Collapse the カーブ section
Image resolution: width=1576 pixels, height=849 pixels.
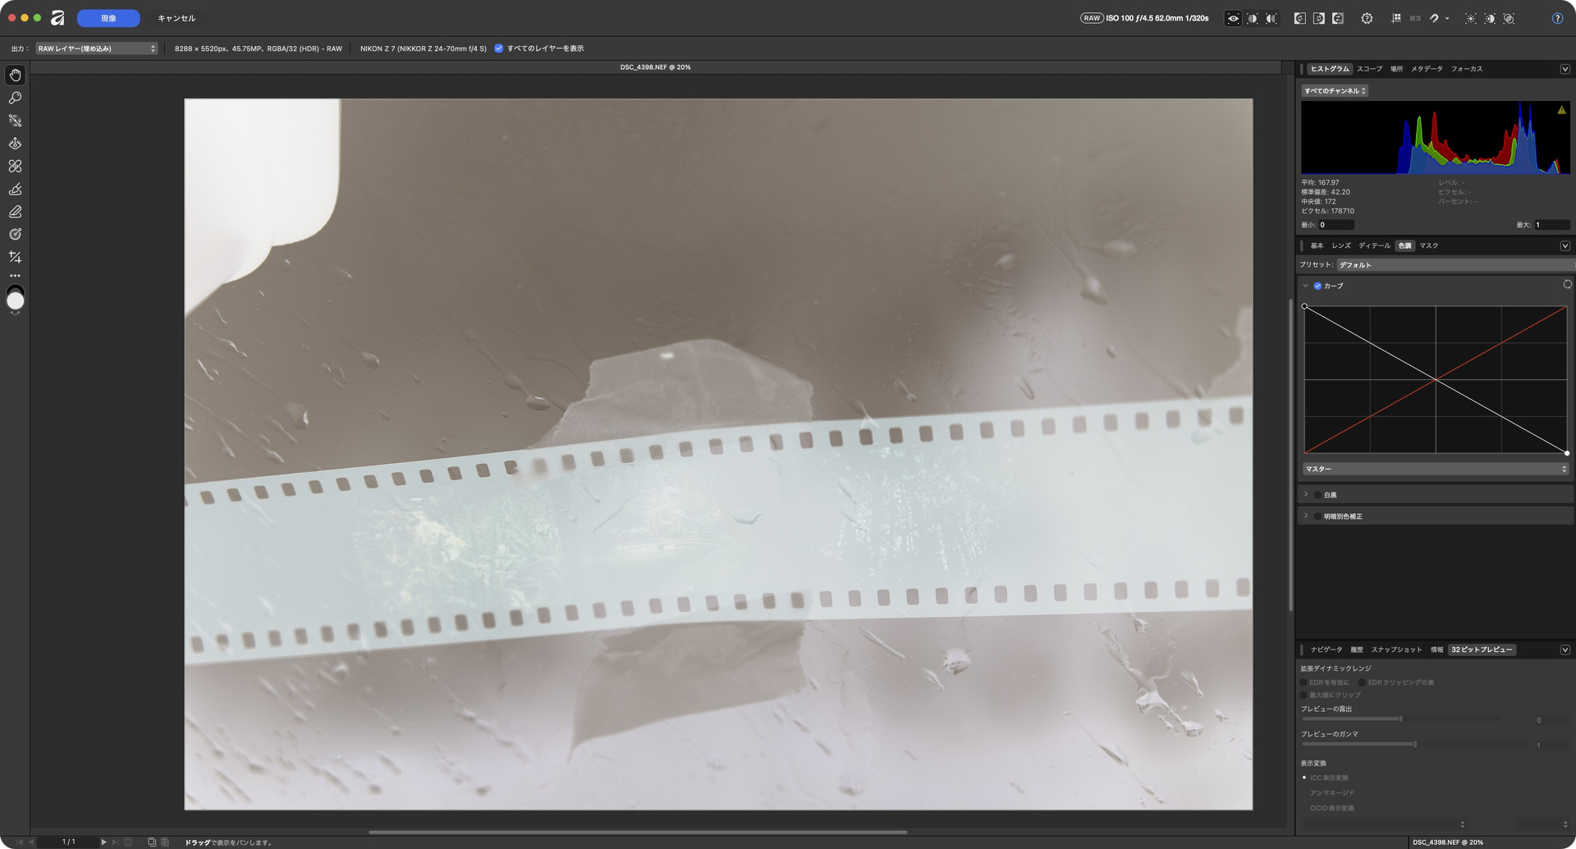click(1306, 286)
